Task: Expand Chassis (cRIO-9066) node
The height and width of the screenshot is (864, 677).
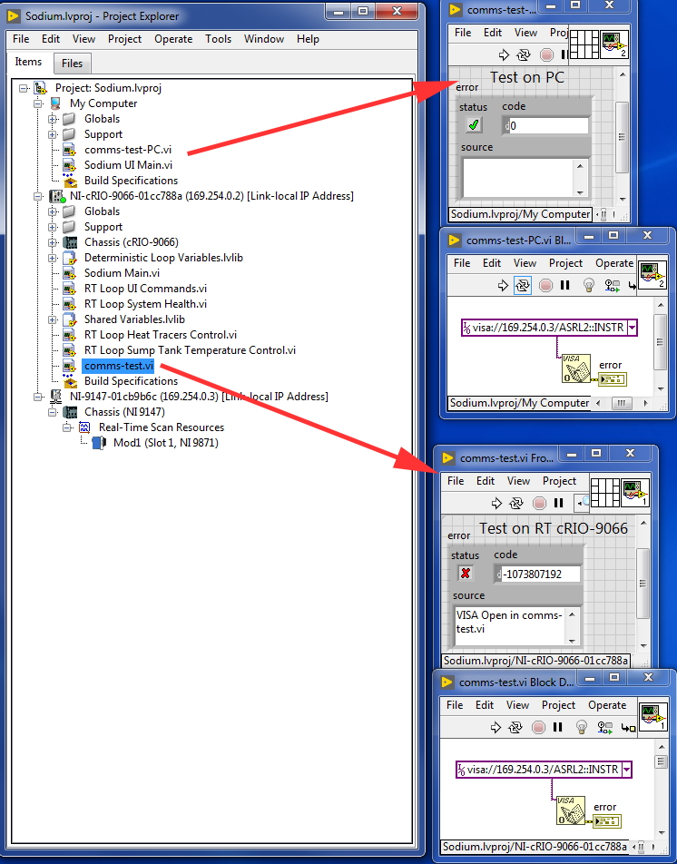Action: click(x=53, y=242)
